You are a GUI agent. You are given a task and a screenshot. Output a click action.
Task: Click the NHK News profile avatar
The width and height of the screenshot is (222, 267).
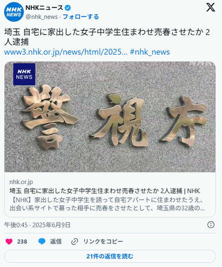click(14, 12)
